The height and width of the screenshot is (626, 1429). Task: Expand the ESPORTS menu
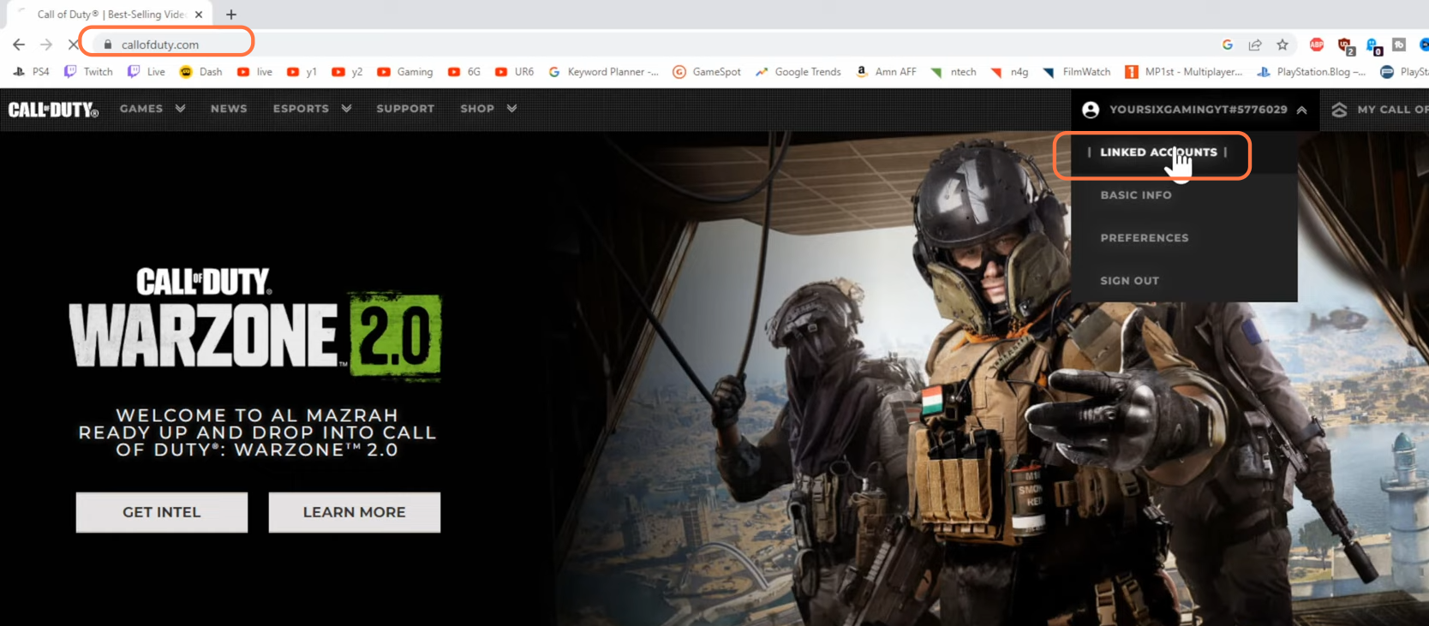pyautogui.click(x=312, y=109)
